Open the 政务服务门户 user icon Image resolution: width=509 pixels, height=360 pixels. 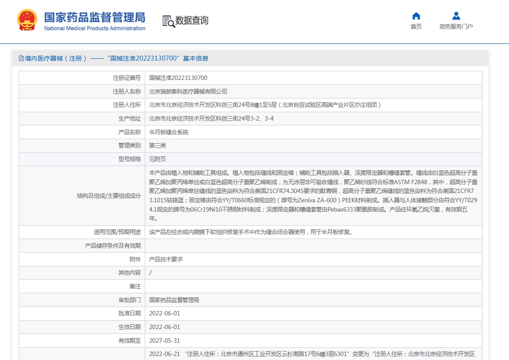coord(456,15)
